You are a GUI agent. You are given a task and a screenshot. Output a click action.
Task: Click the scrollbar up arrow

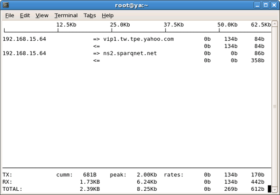275,24
